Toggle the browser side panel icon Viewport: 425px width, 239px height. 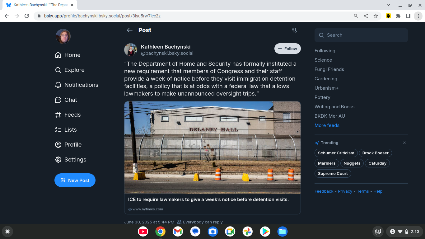pos(408,16)
